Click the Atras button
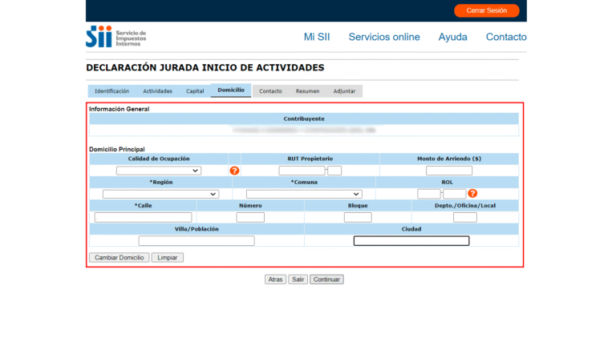The width and height of the screenshot is (616, 354). 275,280
